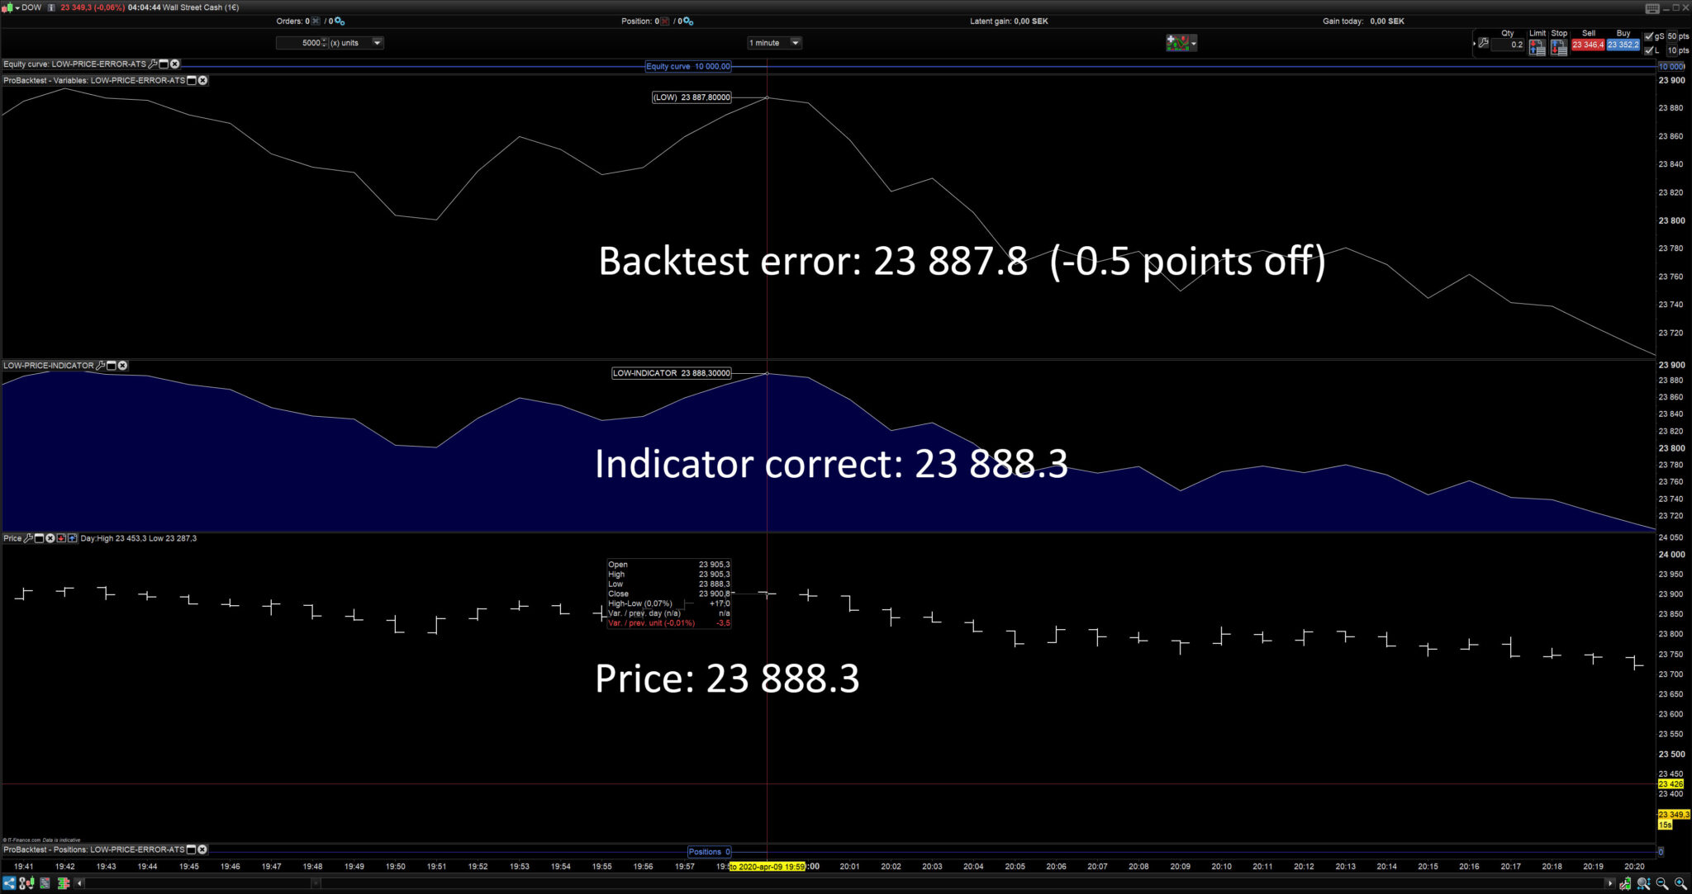
Task: Expand the indicator add dropdown in toolbar
Action: click(x=1194, y=44)
